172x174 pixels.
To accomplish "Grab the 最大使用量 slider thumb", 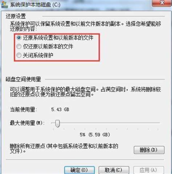I will click(57, 124).
